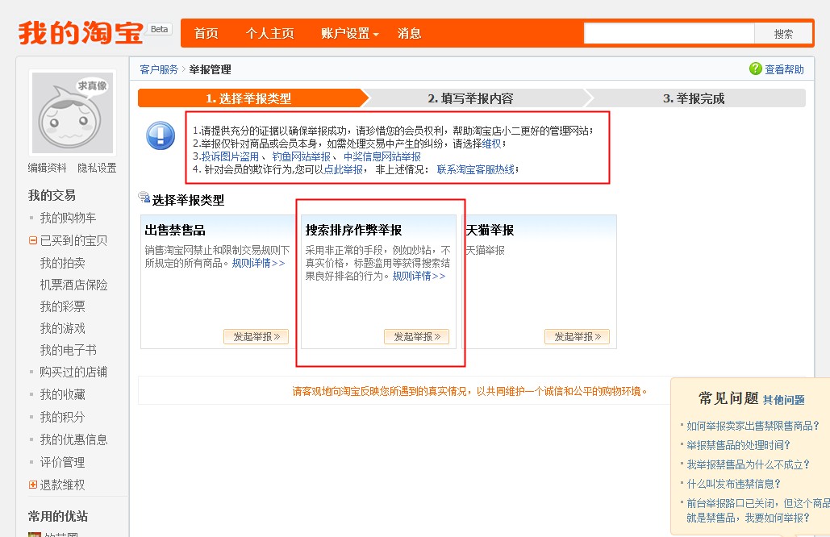Click 发起举报 under 出售禁售品
The height and width of the screenshot is (537, 830).
coord(256,337)
